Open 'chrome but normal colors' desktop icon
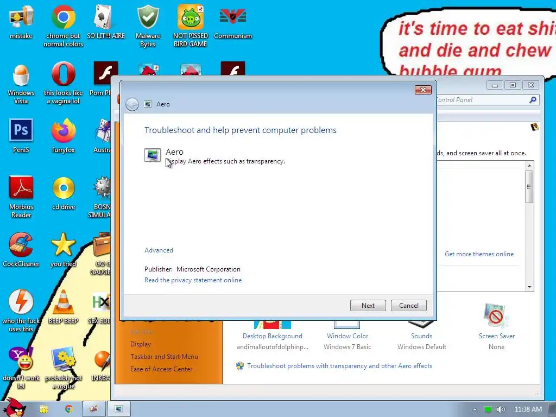The height and width of the screenshot is (417, 556). (x=63, y=26)
